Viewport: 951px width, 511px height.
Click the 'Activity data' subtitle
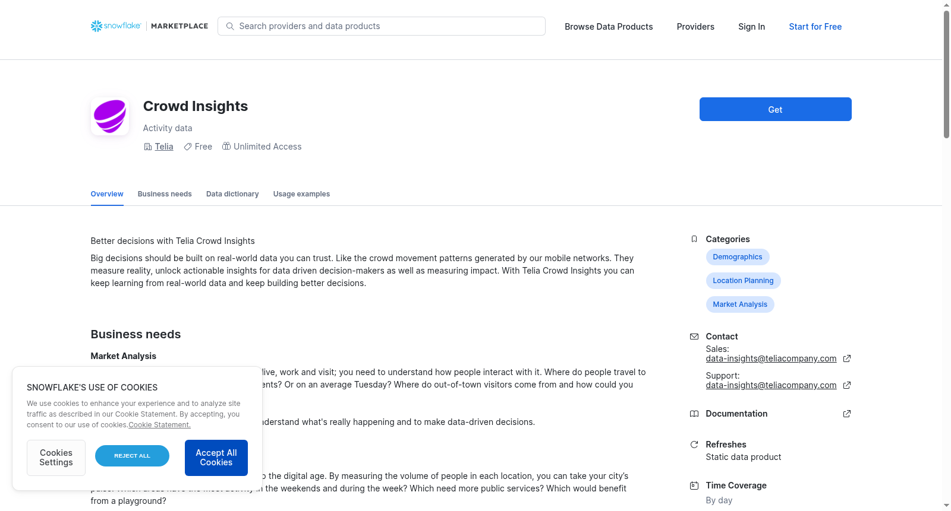click(x=168, y=128)
